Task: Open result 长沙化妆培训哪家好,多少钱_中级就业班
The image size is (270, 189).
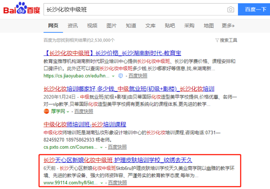Action: point(129,89)
